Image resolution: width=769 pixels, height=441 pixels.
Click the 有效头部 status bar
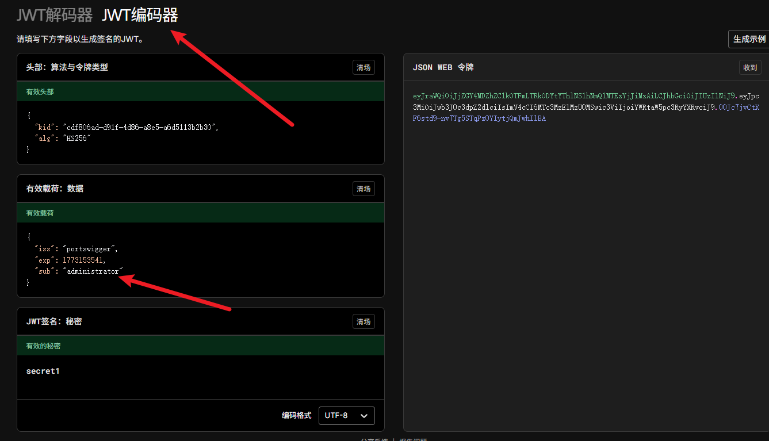(200, 92)
